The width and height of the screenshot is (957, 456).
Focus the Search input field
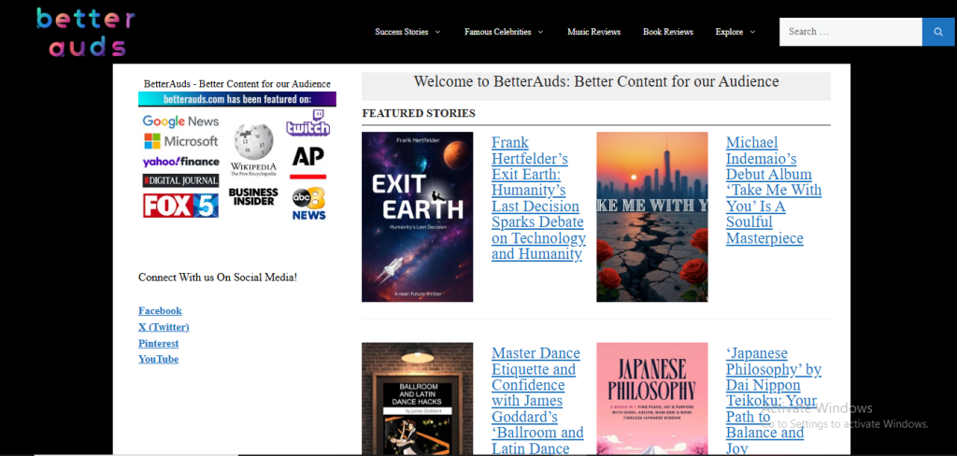tap(850, 32)
